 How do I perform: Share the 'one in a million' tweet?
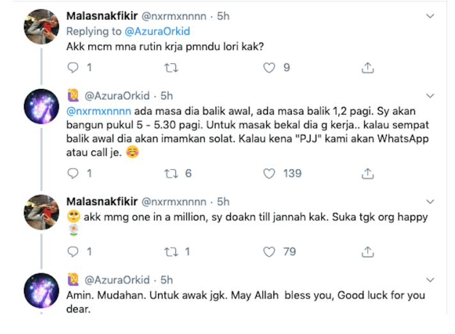point(368,251)
